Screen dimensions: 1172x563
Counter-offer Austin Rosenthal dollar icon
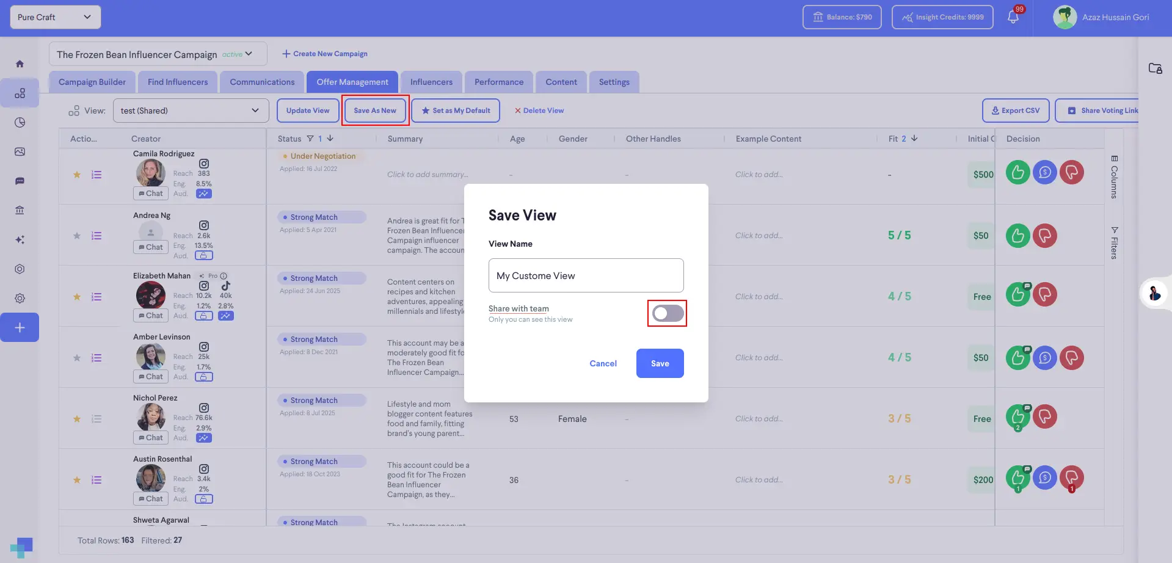[x=1045, y=478]
